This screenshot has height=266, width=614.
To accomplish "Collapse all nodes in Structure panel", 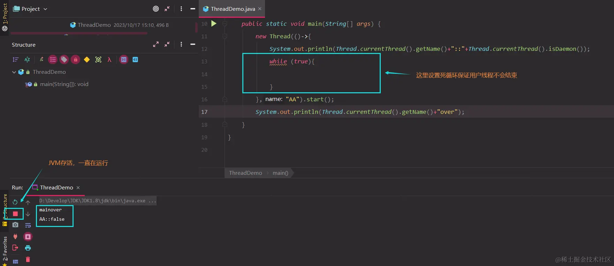I will coord(167,44).
